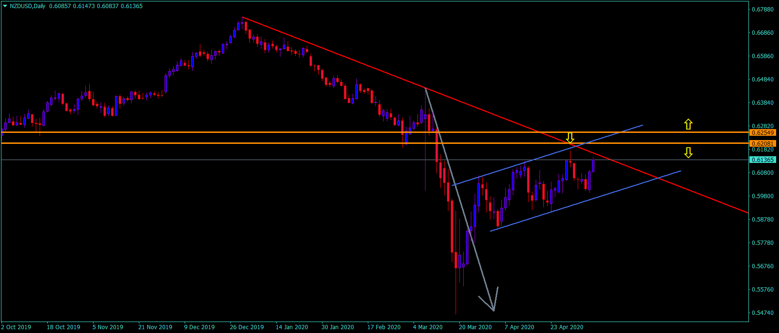Click the 0.62820 price axis label
The height and width of the screenshot is (333, 779).
pyautogui.click(x=762, y=126)
